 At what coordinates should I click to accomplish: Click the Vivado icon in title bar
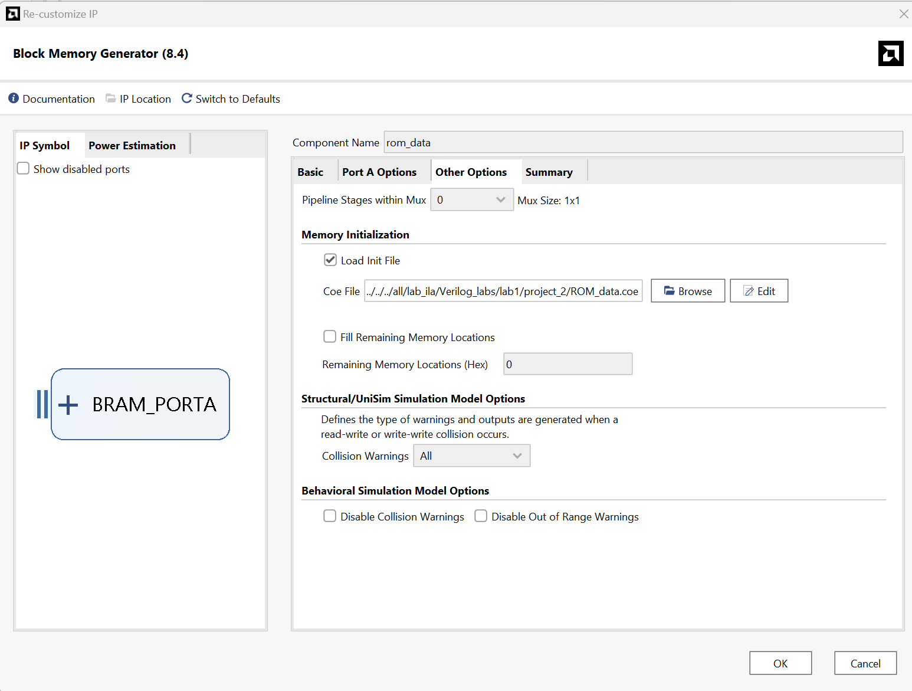coord(13,14)
